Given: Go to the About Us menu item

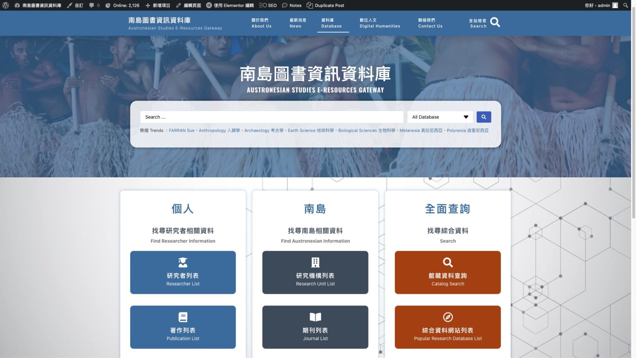Looking at the screenshot, I should [x=261, y=23].
